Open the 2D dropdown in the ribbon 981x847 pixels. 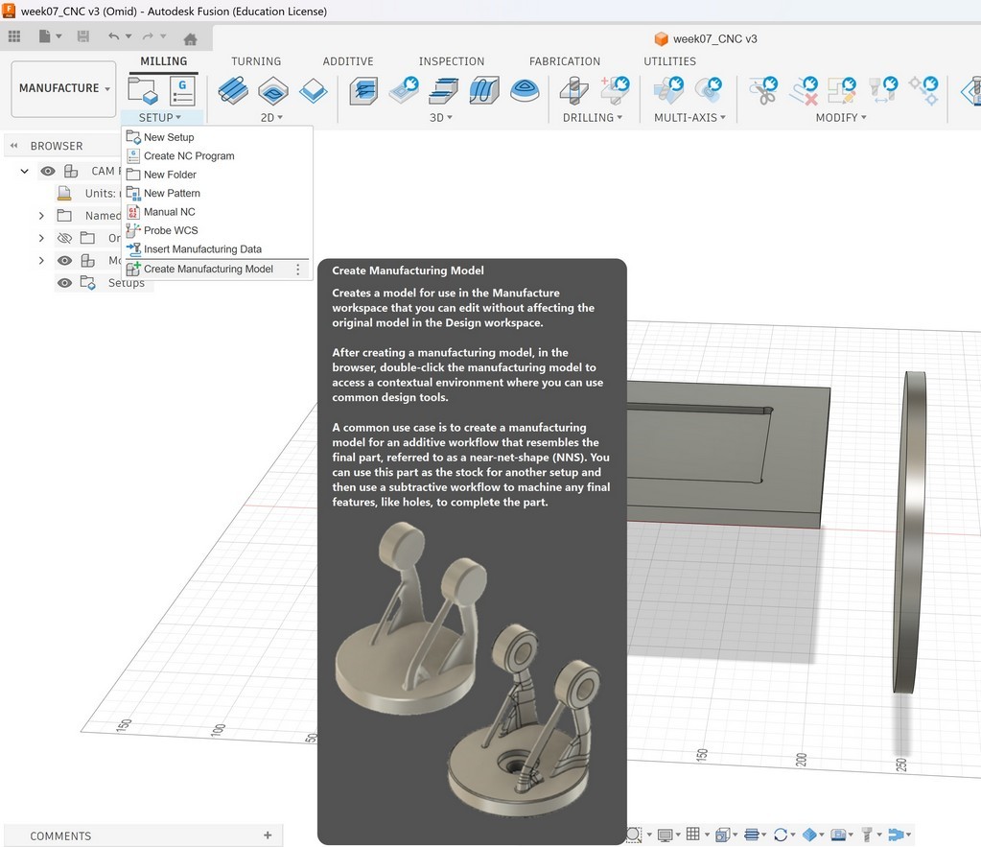click(x=271, y=117)
